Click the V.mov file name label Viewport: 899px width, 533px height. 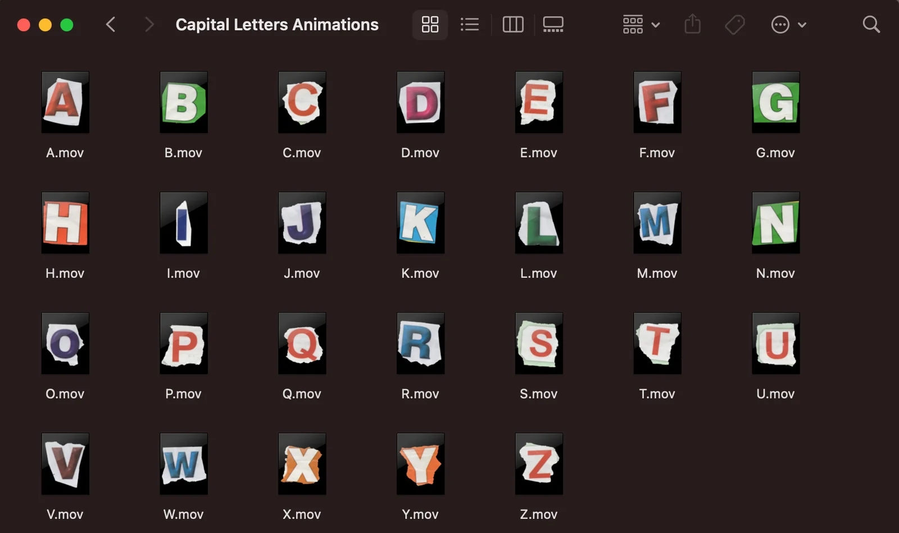click(x=65, y=514)
